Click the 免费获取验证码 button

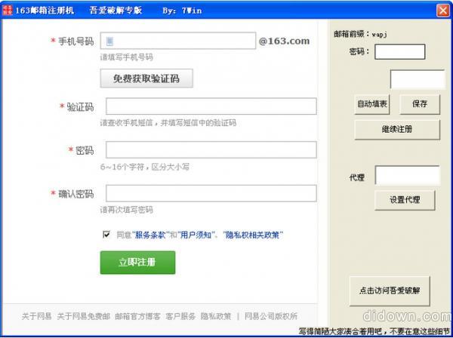point(146,78)
